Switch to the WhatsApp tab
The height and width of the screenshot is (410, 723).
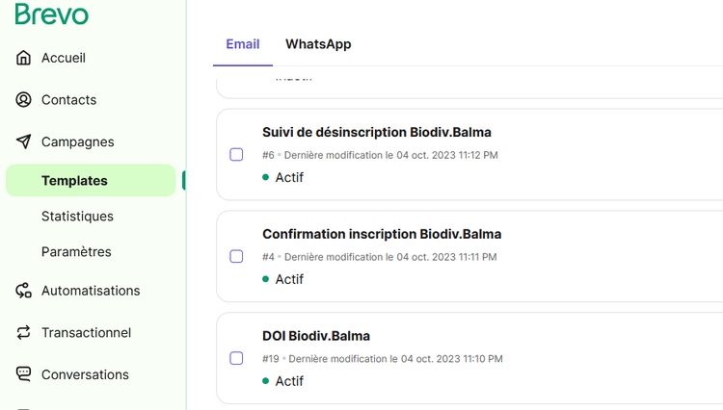point(318,44)
